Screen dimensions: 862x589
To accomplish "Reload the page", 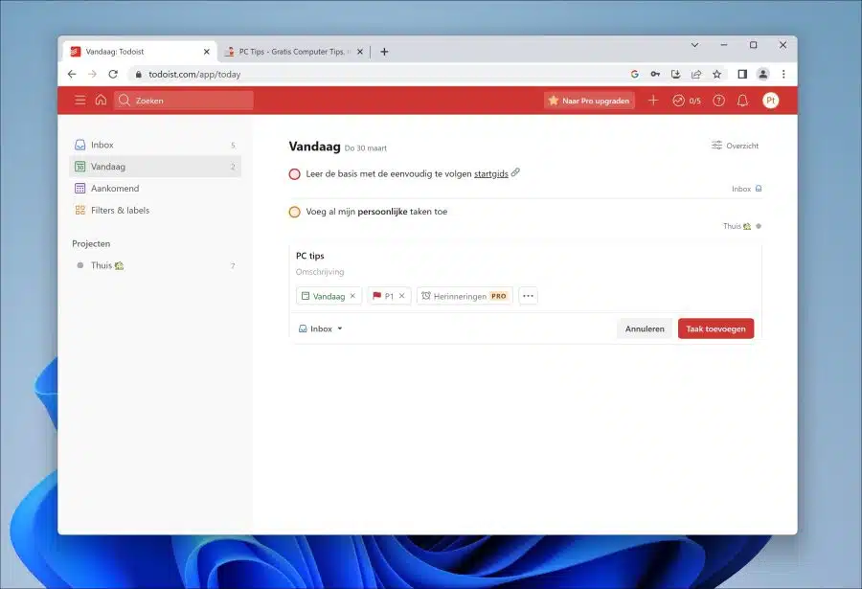I will (113, 75).
